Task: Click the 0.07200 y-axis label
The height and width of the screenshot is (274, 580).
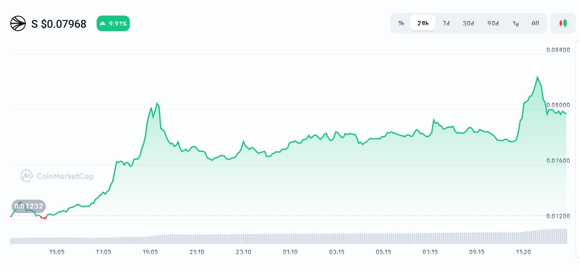Action: pos(558,216)
